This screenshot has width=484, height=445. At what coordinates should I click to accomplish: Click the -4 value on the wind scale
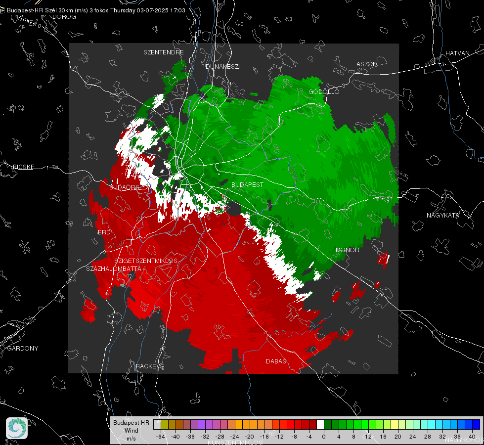tap(308, 437)
